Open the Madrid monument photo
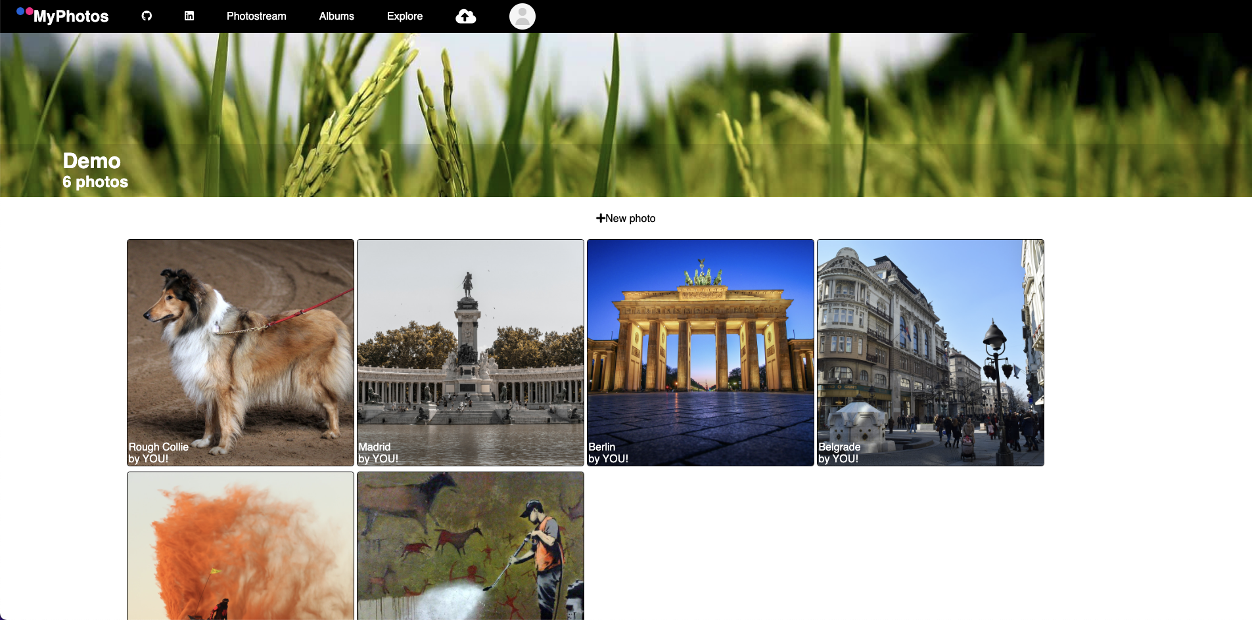The height and width of the screenshot is (620, 1252). tap(471, 342)
